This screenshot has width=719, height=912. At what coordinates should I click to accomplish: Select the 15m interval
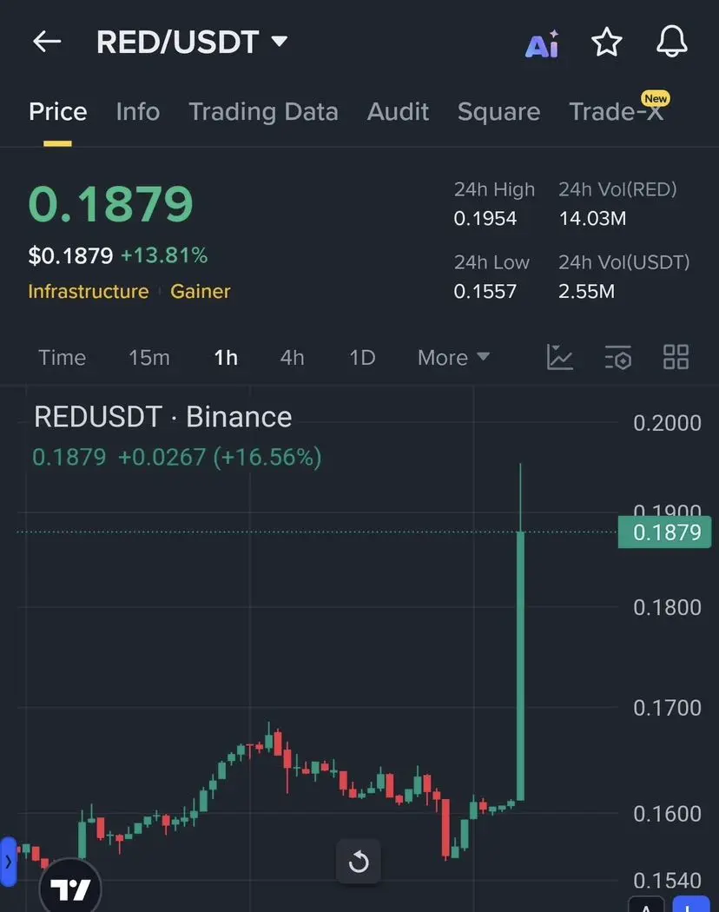pyautogui.click(x=148, y=358)
